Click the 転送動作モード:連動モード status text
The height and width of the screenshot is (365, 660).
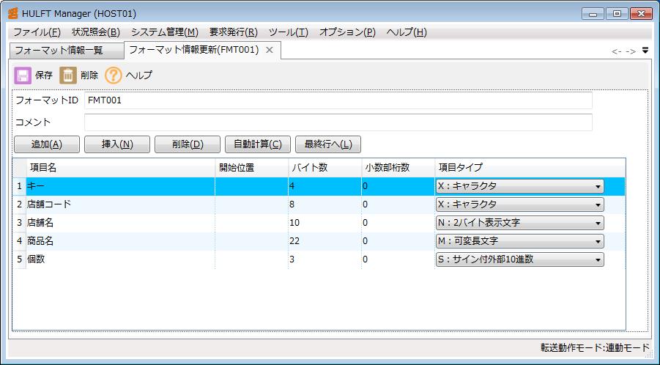[x=595, y=348]
